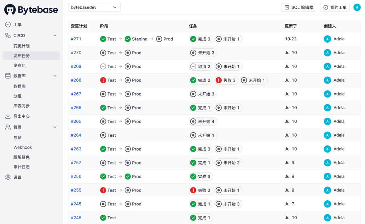Image resolution: width=365 pixels, height=224 pixels.
Task: Click Adela's avatar in row #271
Action: [x=327, y=39]
